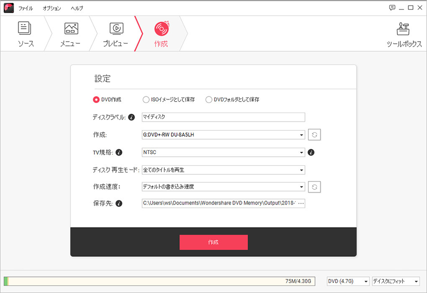The height and width of the screenshot is (293, 427).
Task: Open the プレビュー step icon
Action: click(x=117, y=28)
